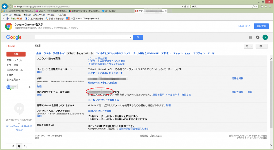Open the ツール(T) menu

point(51,15)
